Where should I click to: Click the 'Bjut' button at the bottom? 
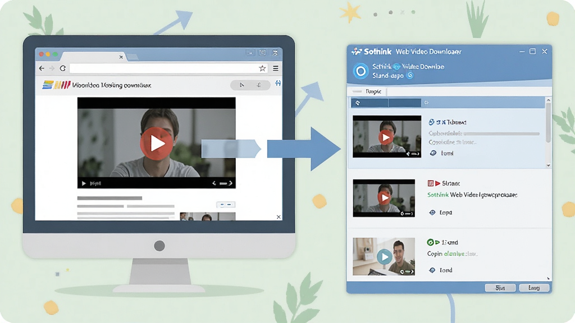(500, 288)
